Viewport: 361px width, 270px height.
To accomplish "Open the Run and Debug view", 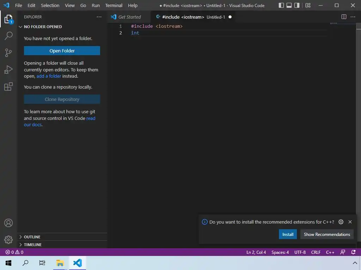I will point(8,70).
